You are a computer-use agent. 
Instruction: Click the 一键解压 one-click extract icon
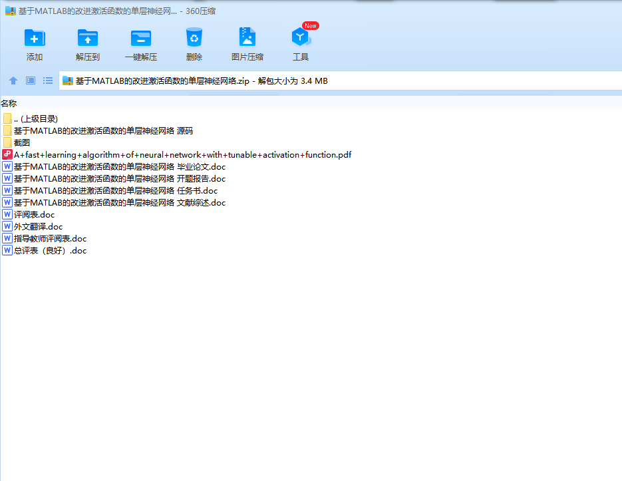coord(141,39)
